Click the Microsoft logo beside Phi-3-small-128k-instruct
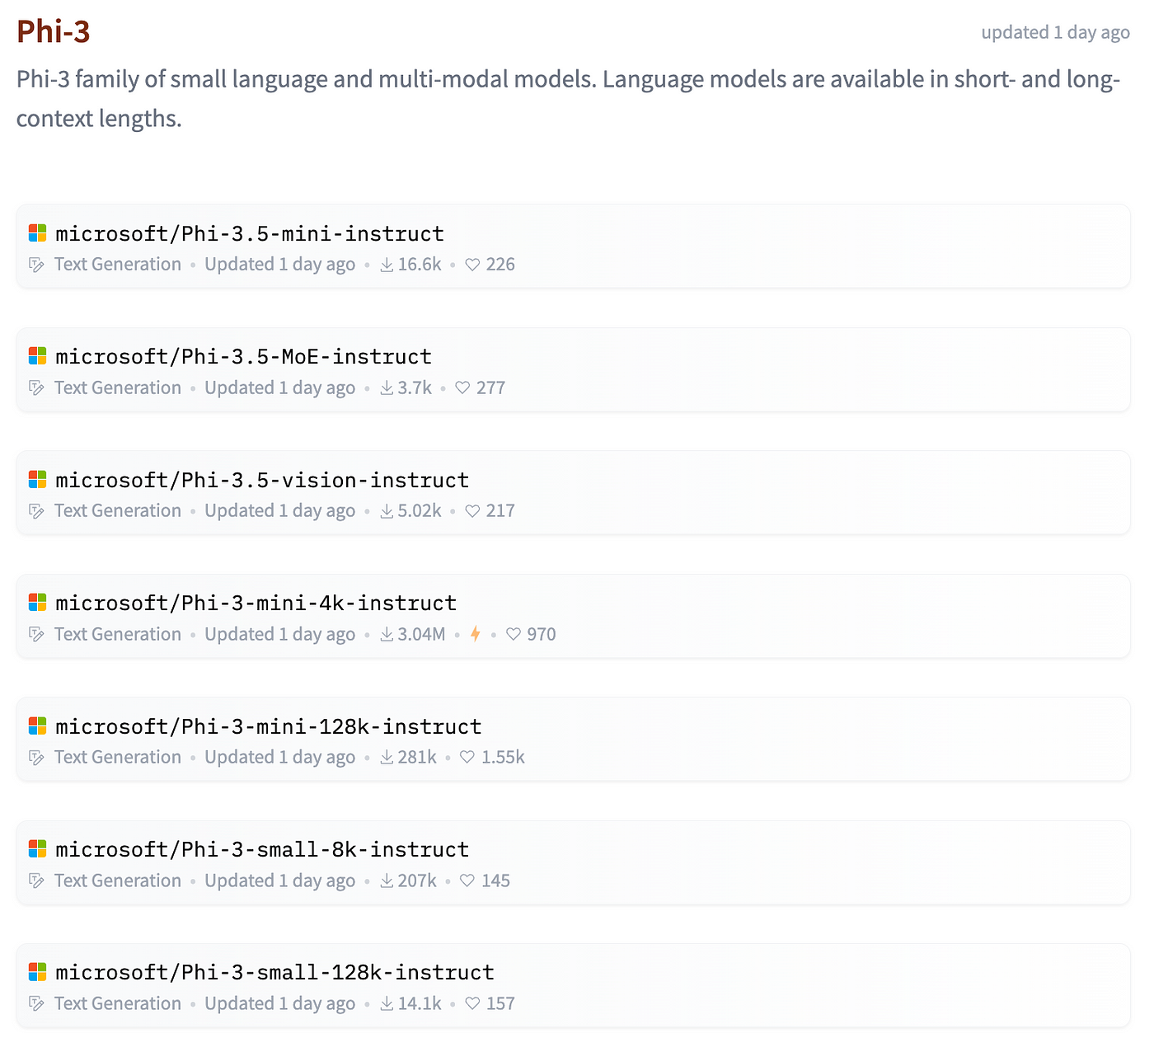This screenshot has width=1154, height=1052. [38, 972]
